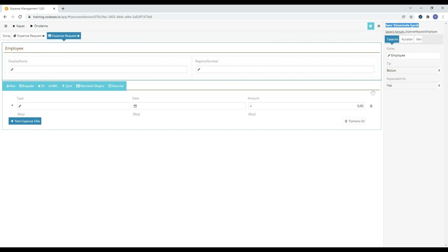Open the Date calendar picker field

[x=189, y=106]
